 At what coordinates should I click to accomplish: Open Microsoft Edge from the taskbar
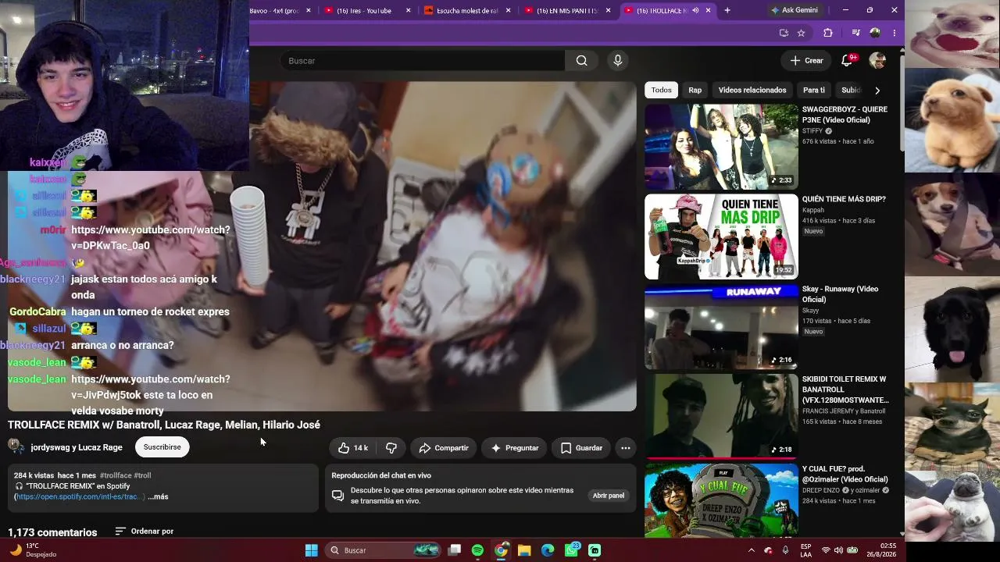(548, 550)
